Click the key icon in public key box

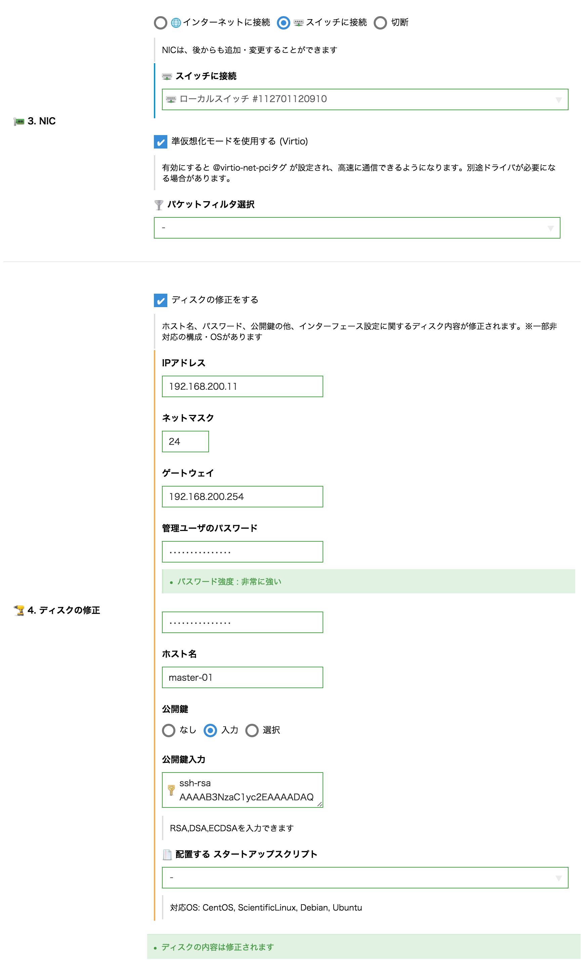click(x=171, y=790)
